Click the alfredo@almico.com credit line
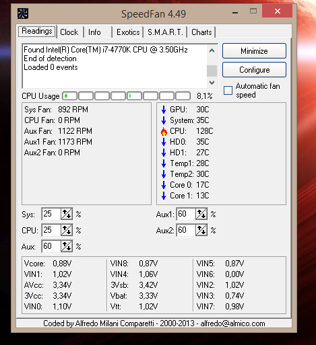316x345 pixels. point(154,323)
